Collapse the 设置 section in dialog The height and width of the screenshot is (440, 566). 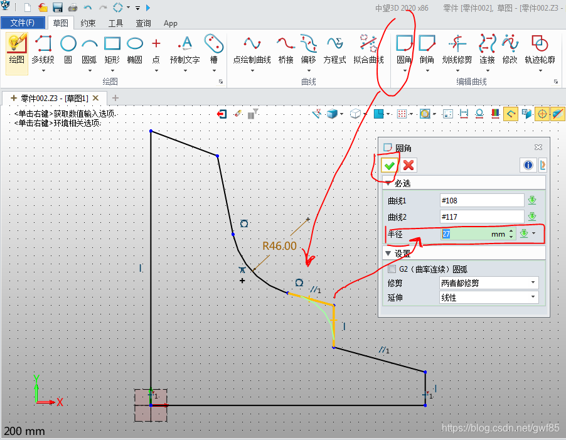(388, 254)
